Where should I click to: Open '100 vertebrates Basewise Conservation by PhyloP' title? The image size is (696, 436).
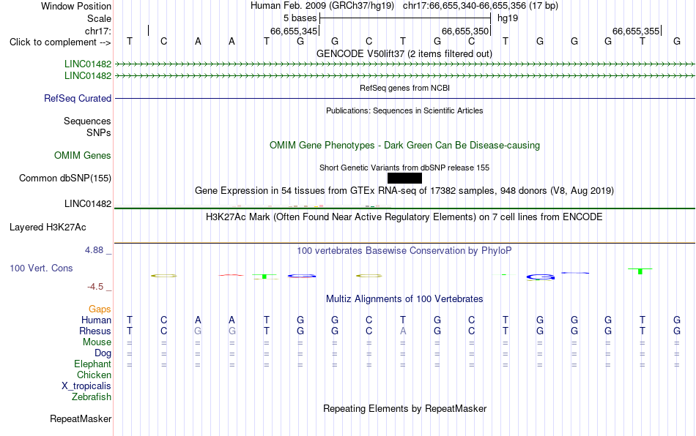(404, 251)
